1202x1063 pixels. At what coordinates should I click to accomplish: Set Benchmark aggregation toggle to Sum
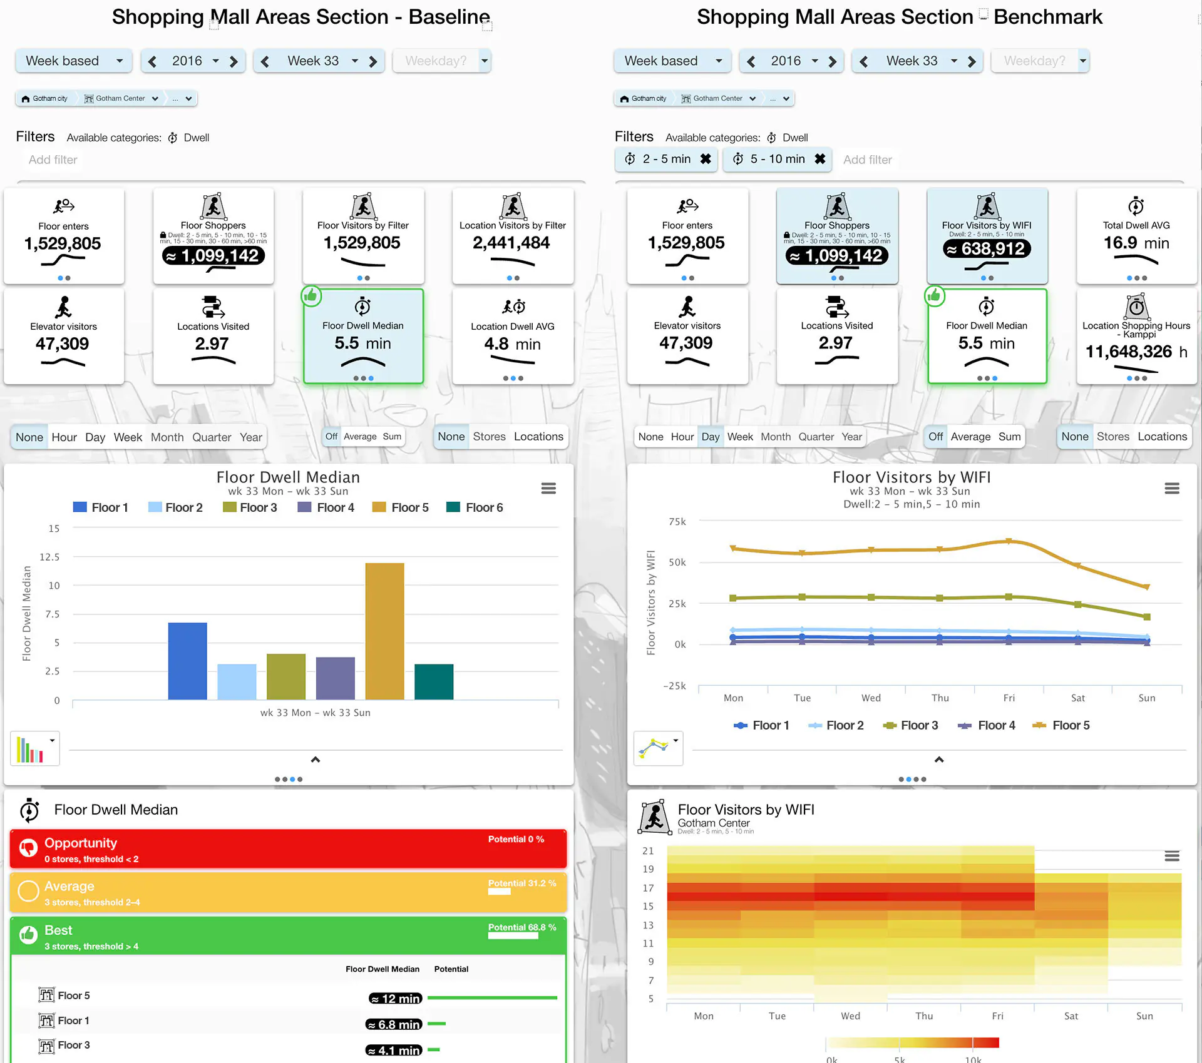(1009, 437)
